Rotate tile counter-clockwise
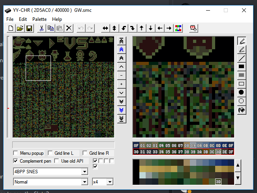This screenshot has width=257, height=193. (124, 28)
